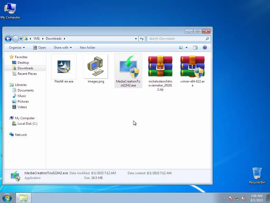Click Downloads in the address path
The height and width of the screenshot is (203, 270).
tap(54, 39)
